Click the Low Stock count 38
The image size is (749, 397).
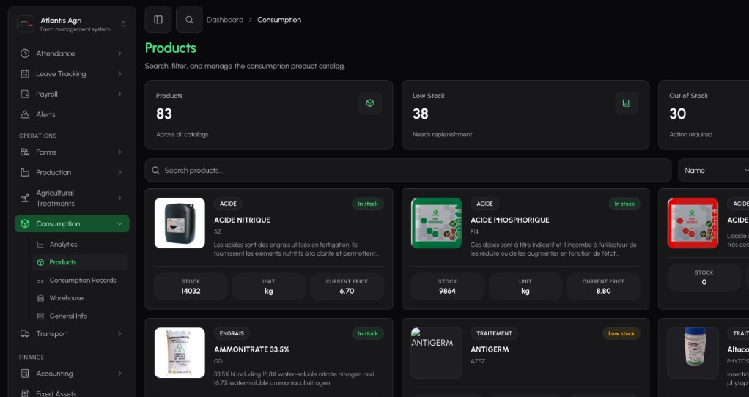(421, 114)
